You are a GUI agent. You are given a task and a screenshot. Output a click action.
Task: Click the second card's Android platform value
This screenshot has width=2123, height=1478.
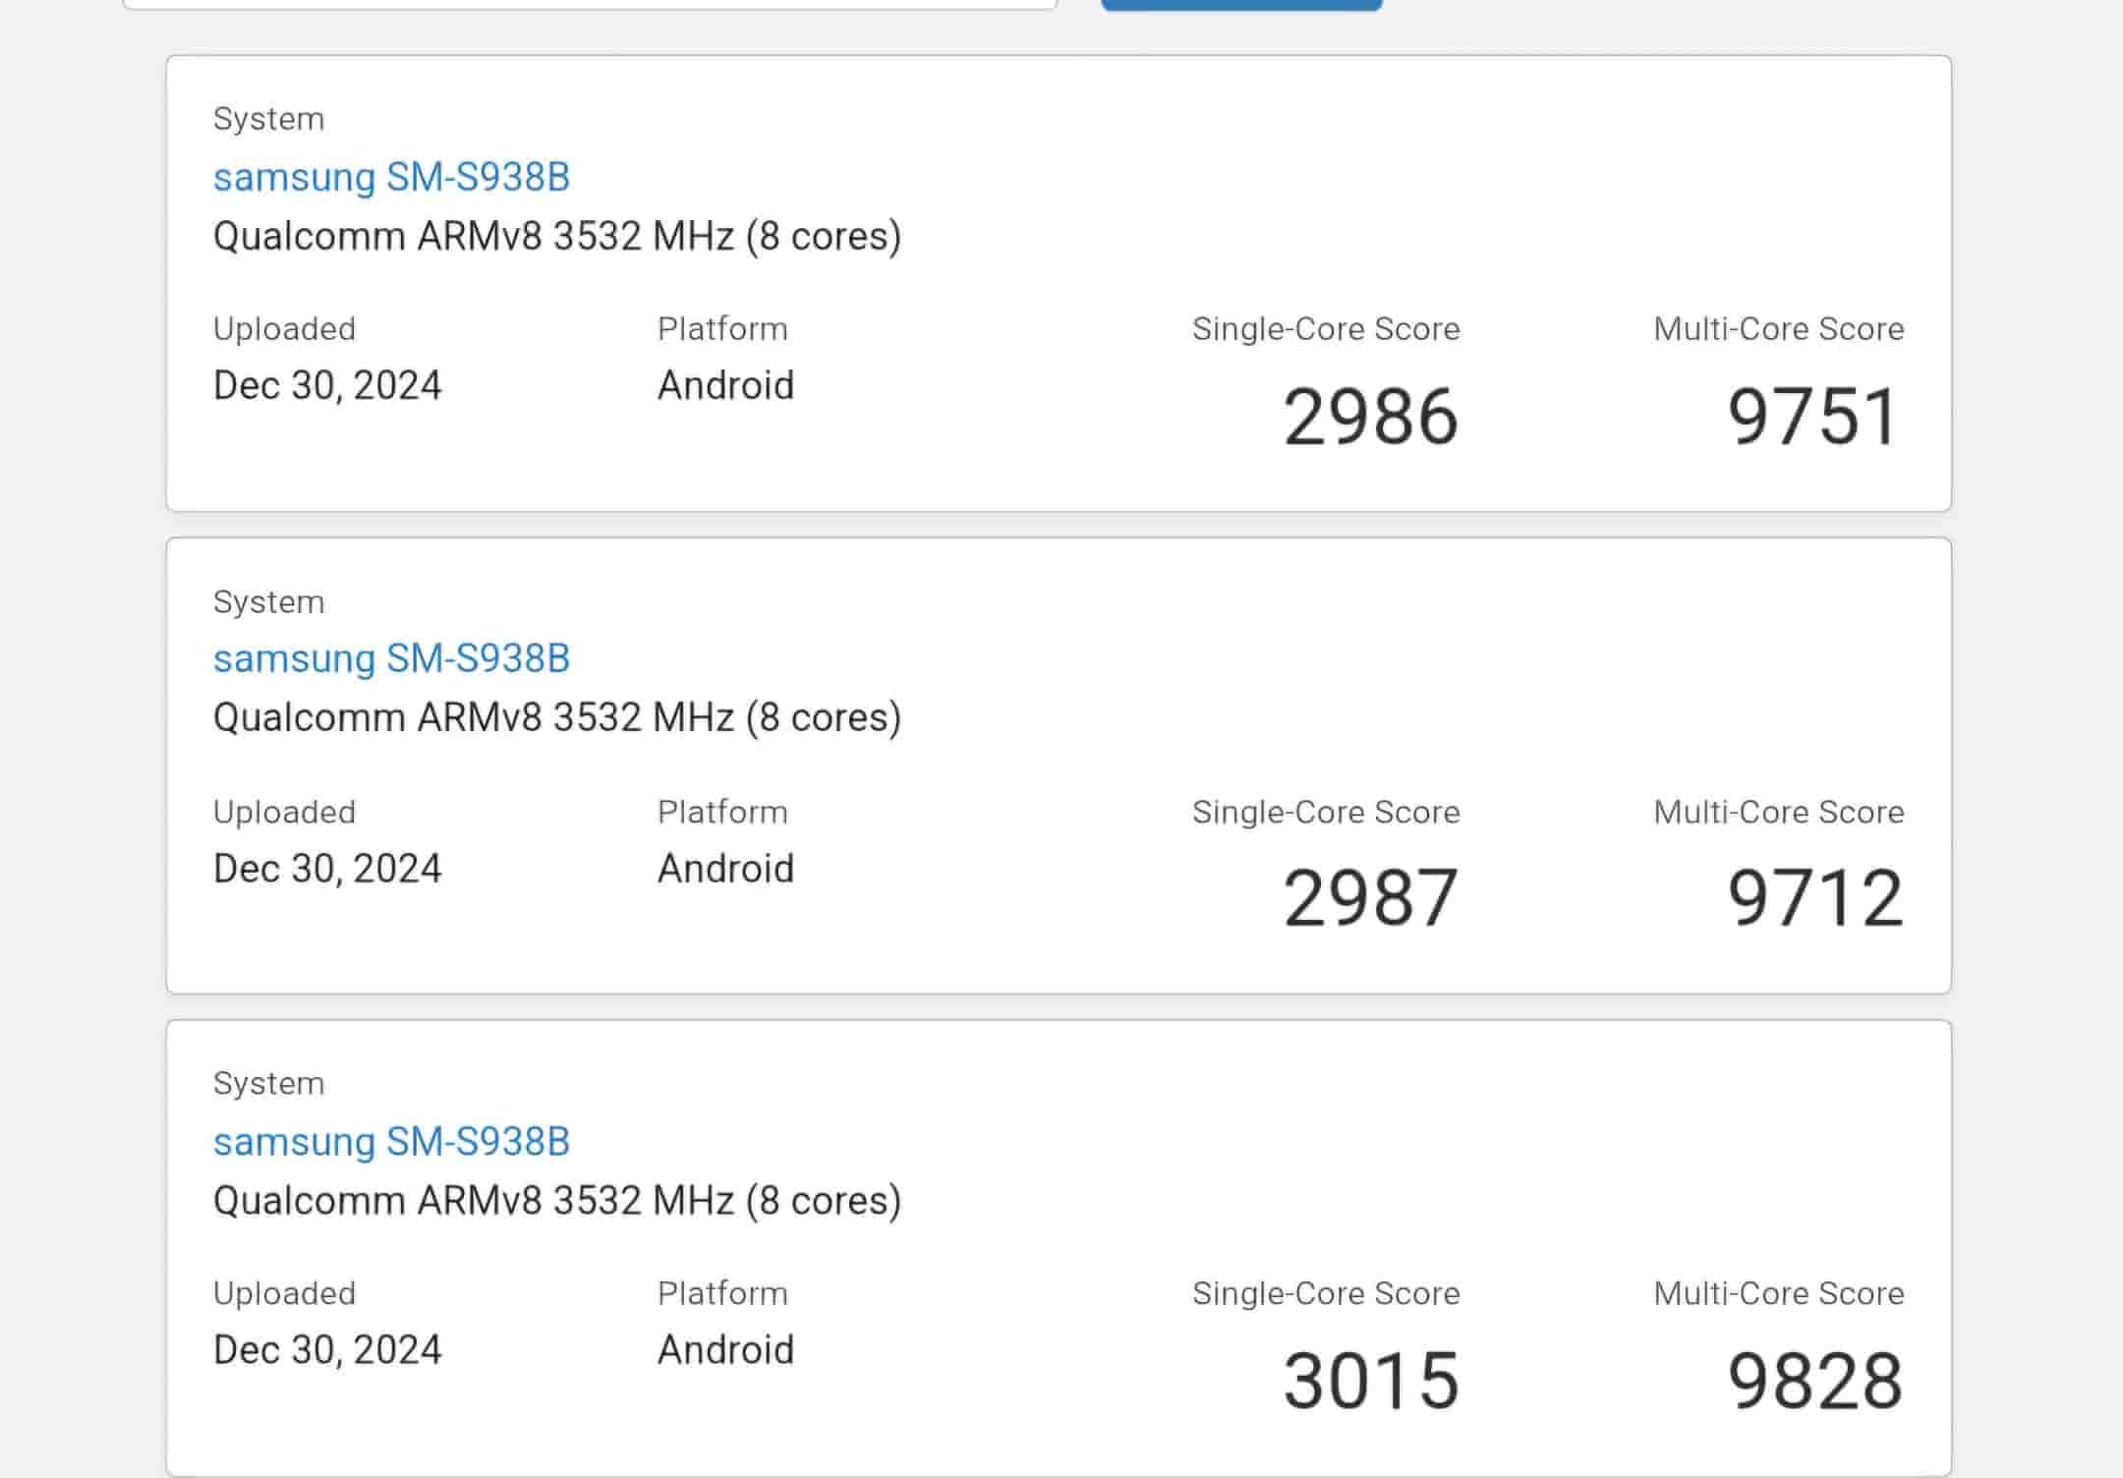coord(725,869)
